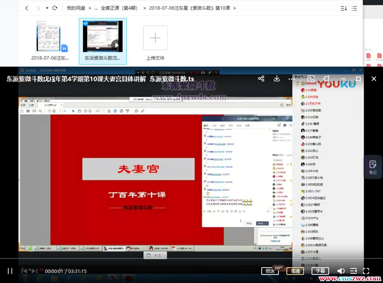Open the sort order options

tap(343, 8)
